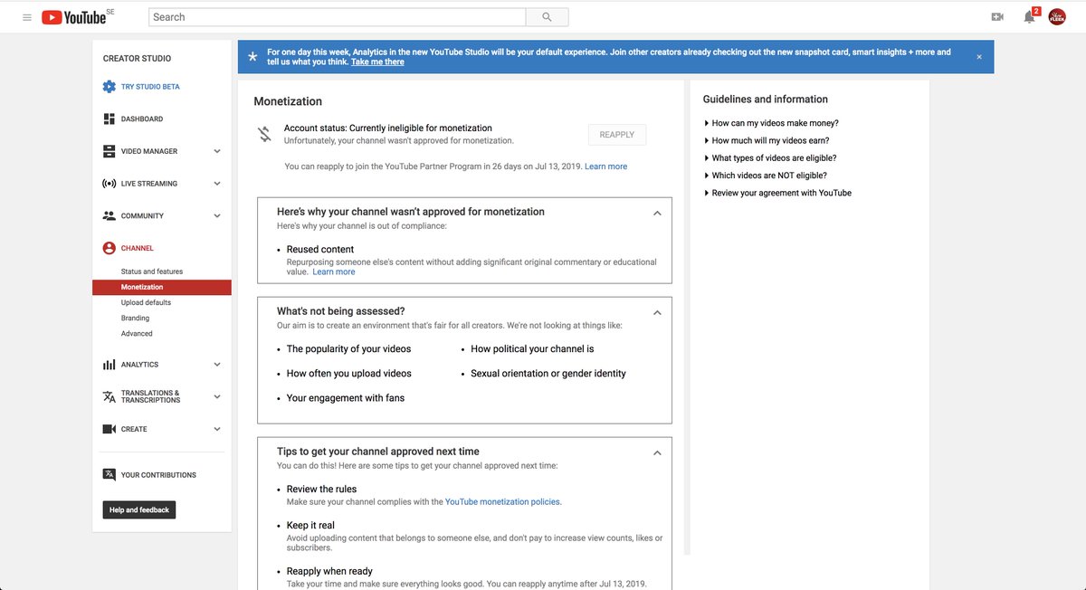
Task: Click the Help and feedback button
Action: tap(139, 510)
